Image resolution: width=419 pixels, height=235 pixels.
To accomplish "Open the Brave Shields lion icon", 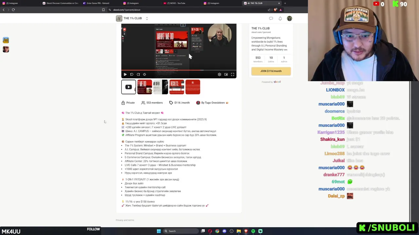I will [x=275, y=10].
